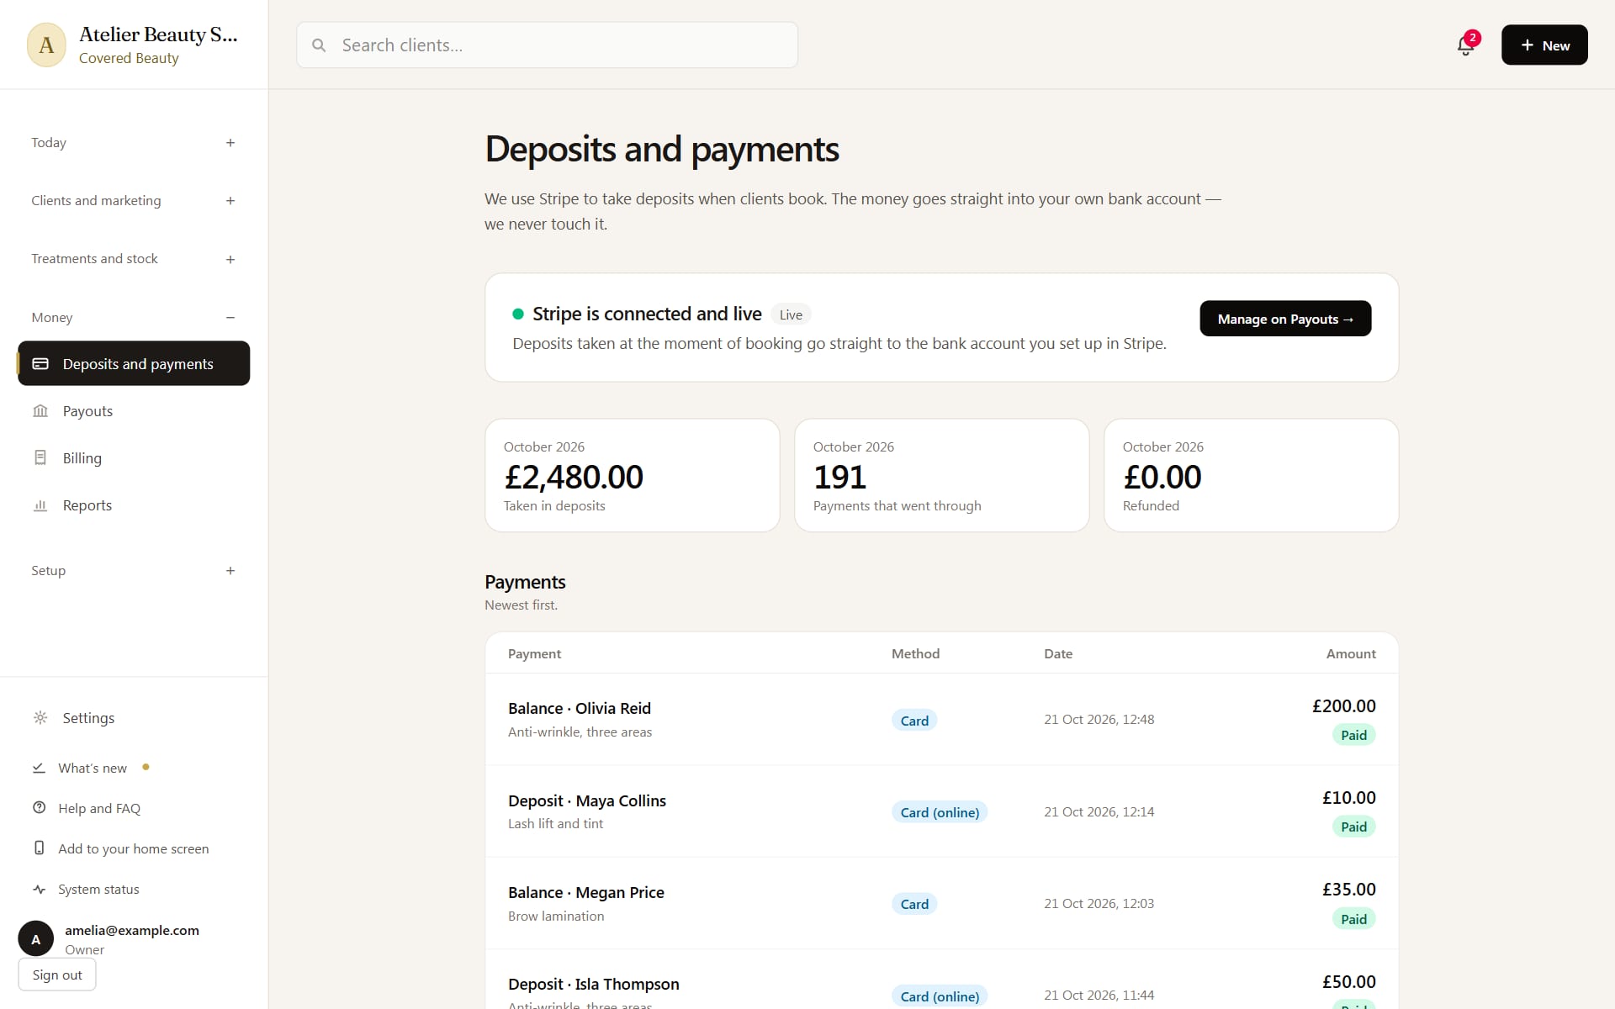Click the search magnifier icon
The image size is (1615, 1009).
(x=319, y=45)
